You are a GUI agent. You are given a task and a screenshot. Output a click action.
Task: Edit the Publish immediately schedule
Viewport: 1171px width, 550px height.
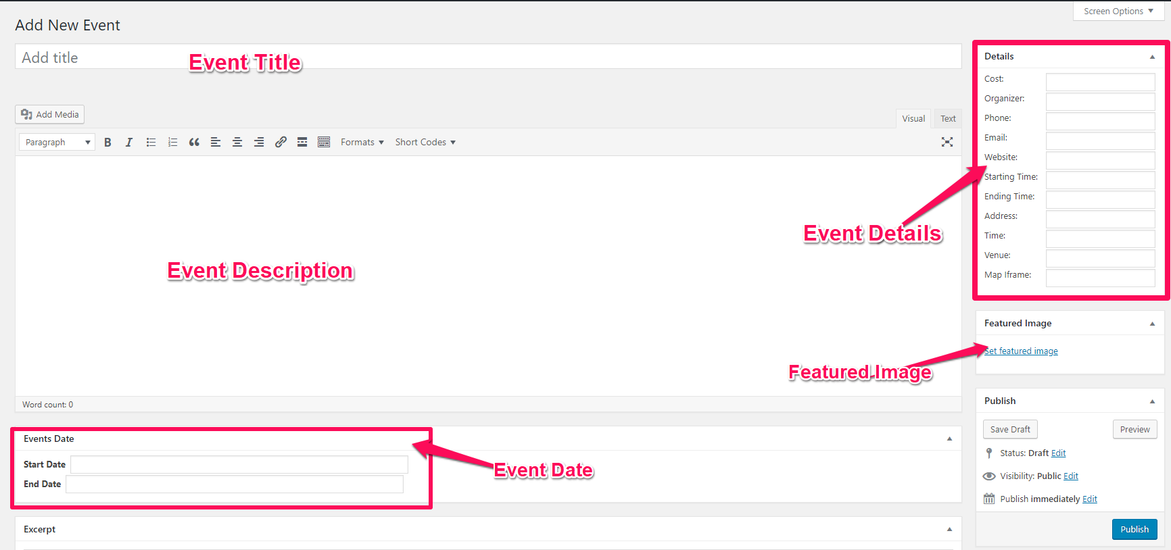click(1090, 499)
